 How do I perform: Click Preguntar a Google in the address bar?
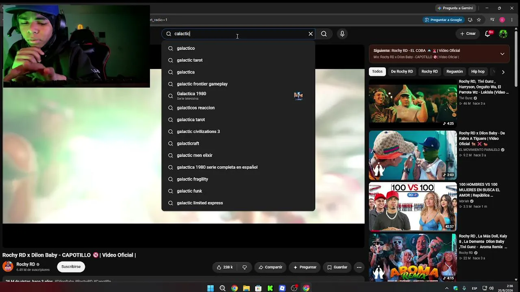(443, 19)
